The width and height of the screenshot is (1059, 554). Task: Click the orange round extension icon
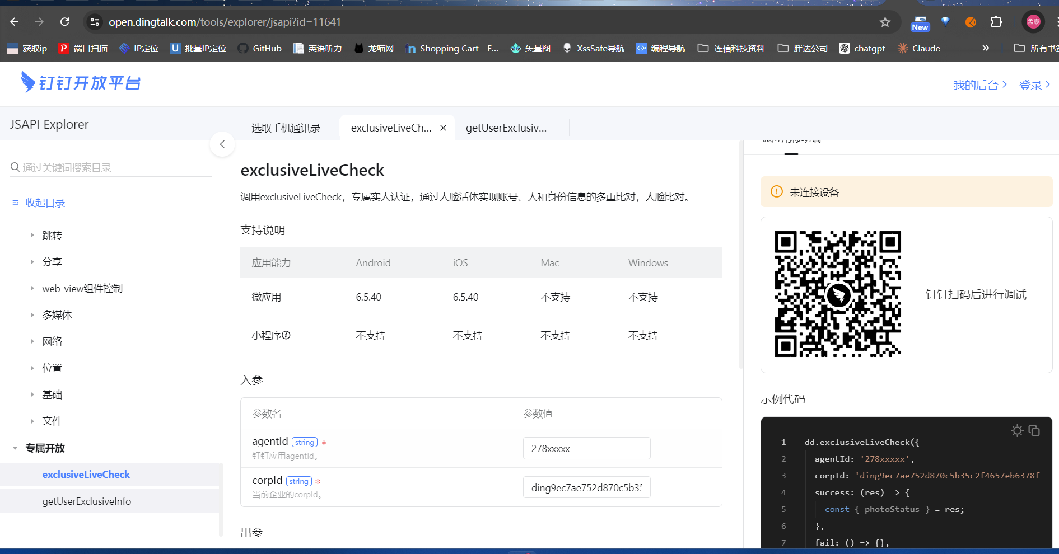971,22
